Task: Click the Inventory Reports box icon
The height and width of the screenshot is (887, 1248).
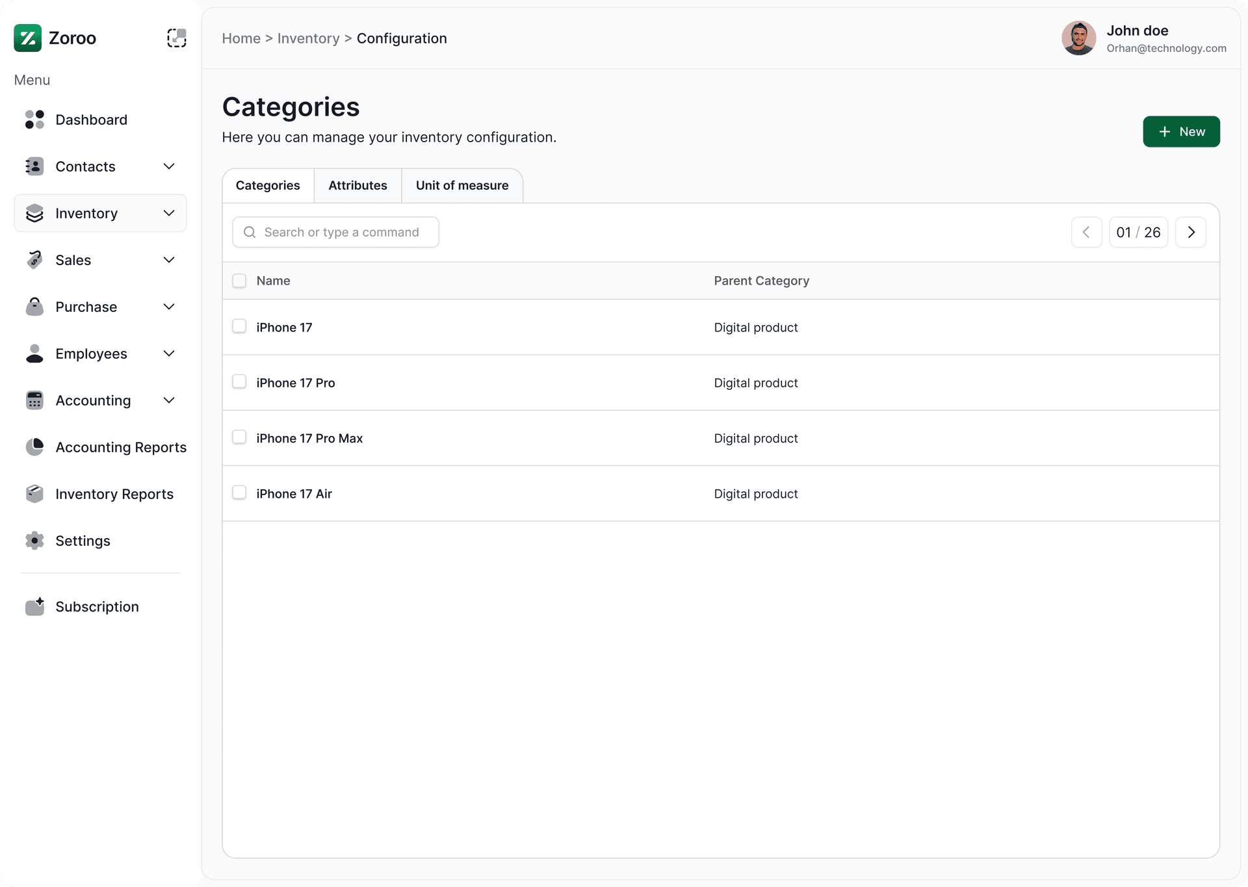Action: tap(34, 494)
